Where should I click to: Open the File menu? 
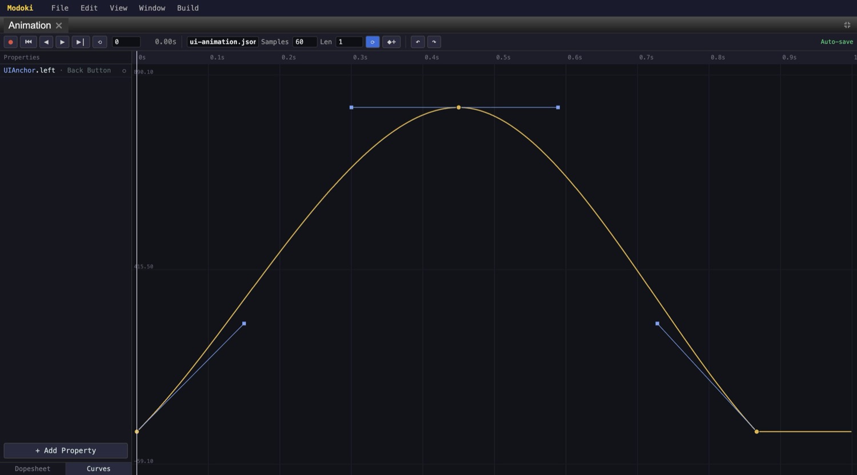click(60, 8)
